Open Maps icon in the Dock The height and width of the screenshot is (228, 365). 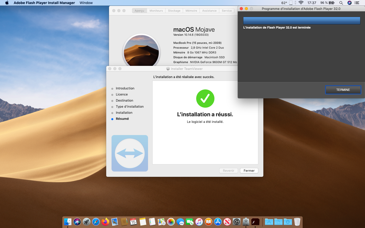coord(161,222)
